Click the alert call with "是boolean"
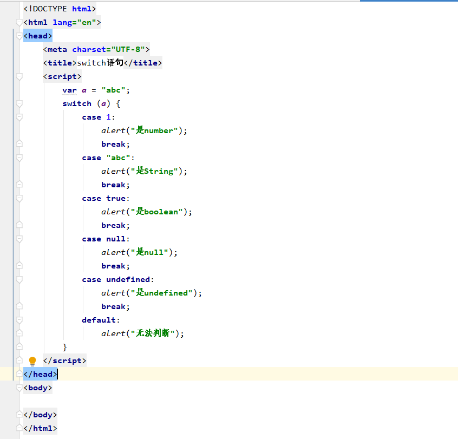 (x=147, y=212)
